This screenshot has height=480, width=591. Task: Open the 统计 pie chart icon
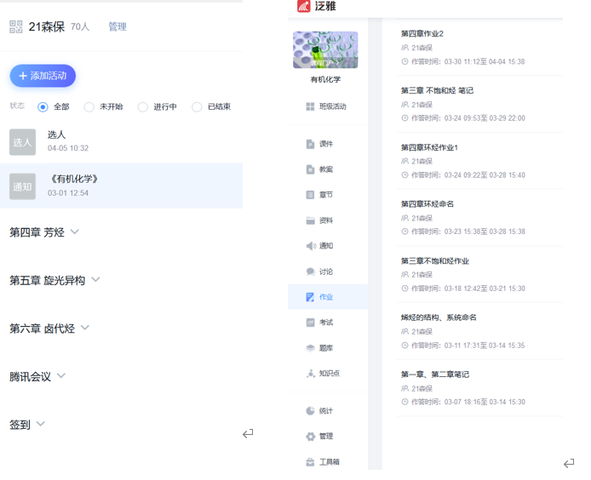point(310,411)
